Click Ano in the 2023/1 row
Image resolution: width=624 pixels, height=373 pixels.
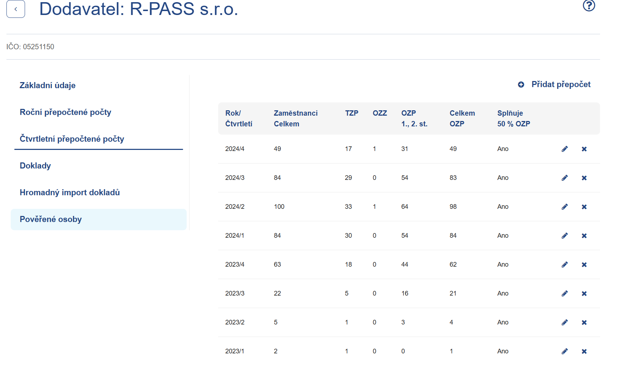point(503,351)
